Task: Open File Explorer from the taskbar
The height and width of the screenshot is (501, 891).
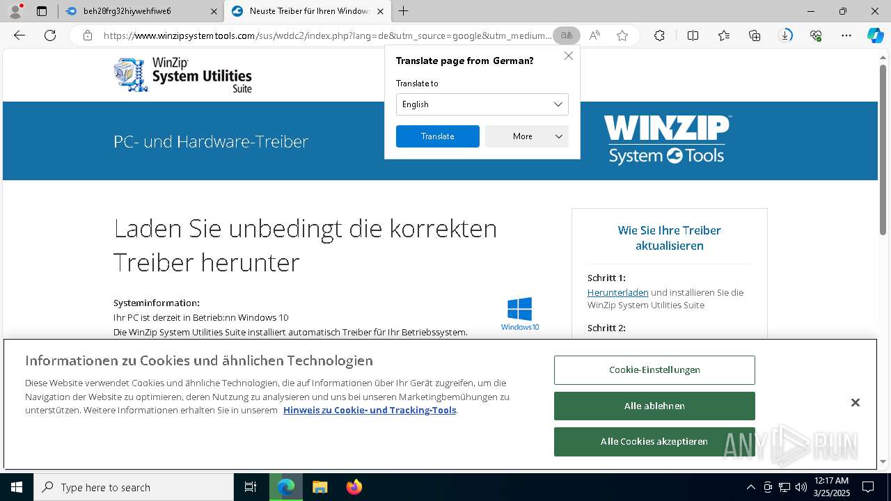Action: [320, 487]
